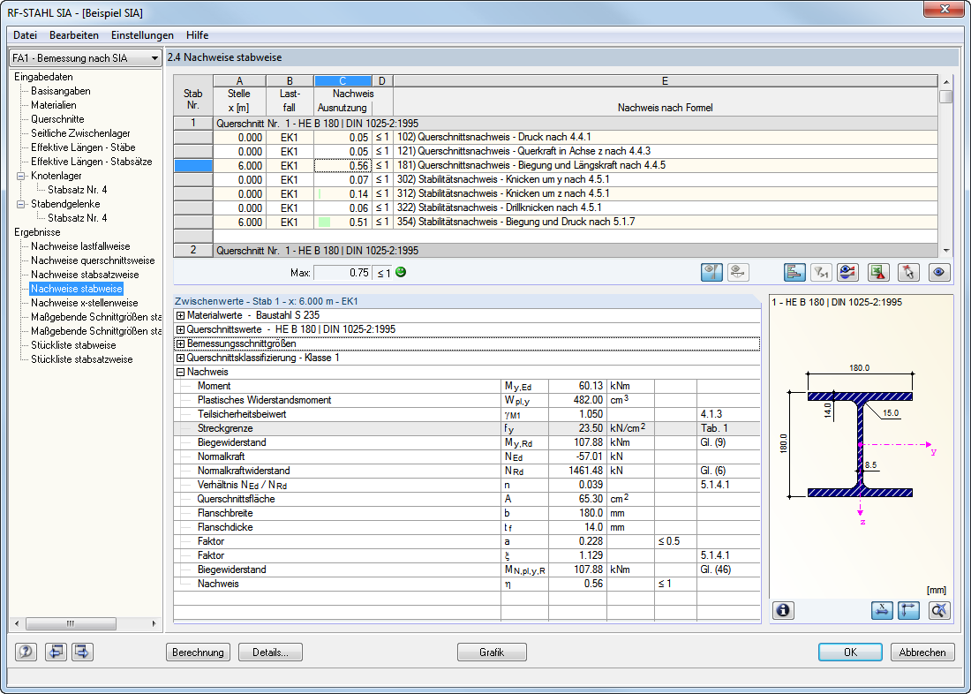Select Seitliche Zwischenlager in the tree
This screenshot has height=694, width=971.
(80, 133)
